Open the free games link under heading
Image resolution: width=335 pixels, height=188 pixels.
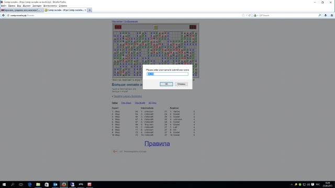128,96
